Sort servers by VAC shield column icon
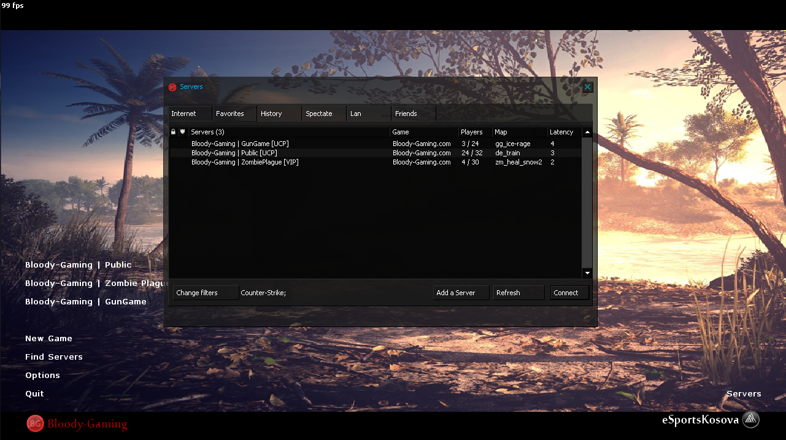 click(183, 132)
